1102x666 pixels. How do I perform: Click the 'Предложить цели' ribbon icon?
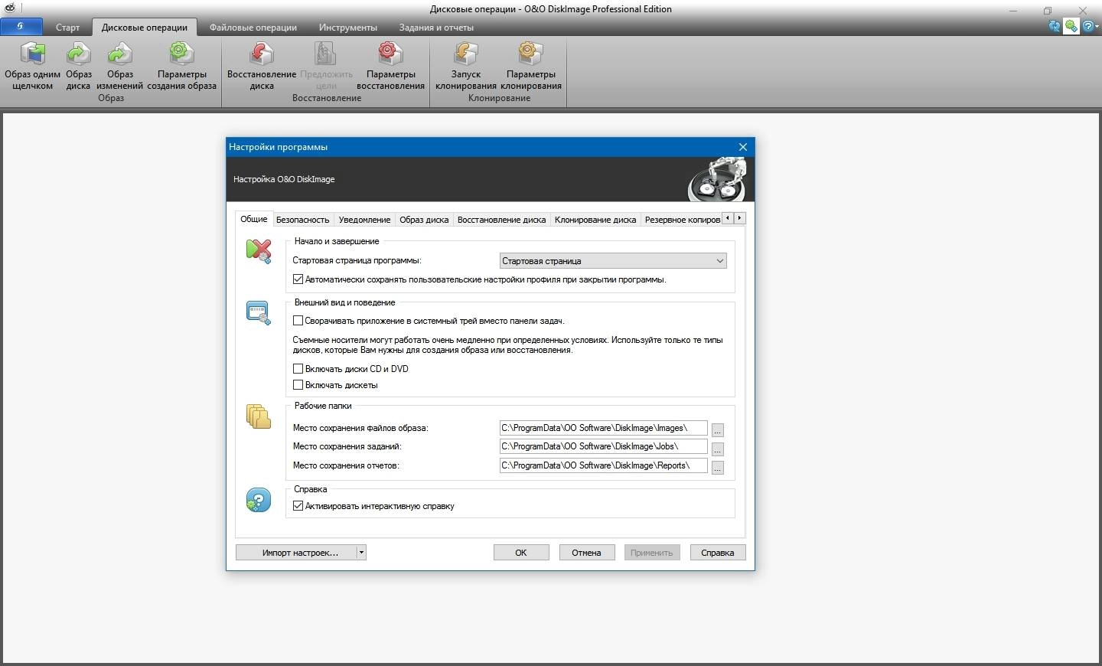click(x=326, y=54)
